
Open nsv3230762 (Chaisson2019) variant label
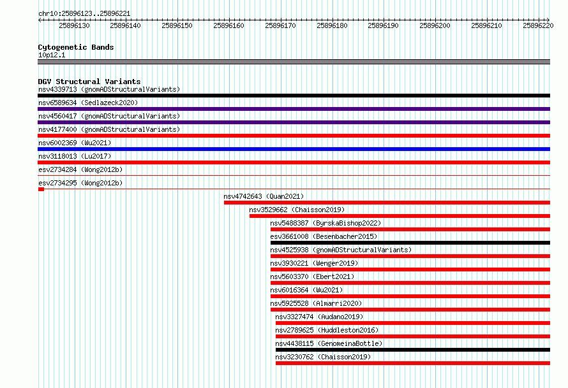[323, 357]
